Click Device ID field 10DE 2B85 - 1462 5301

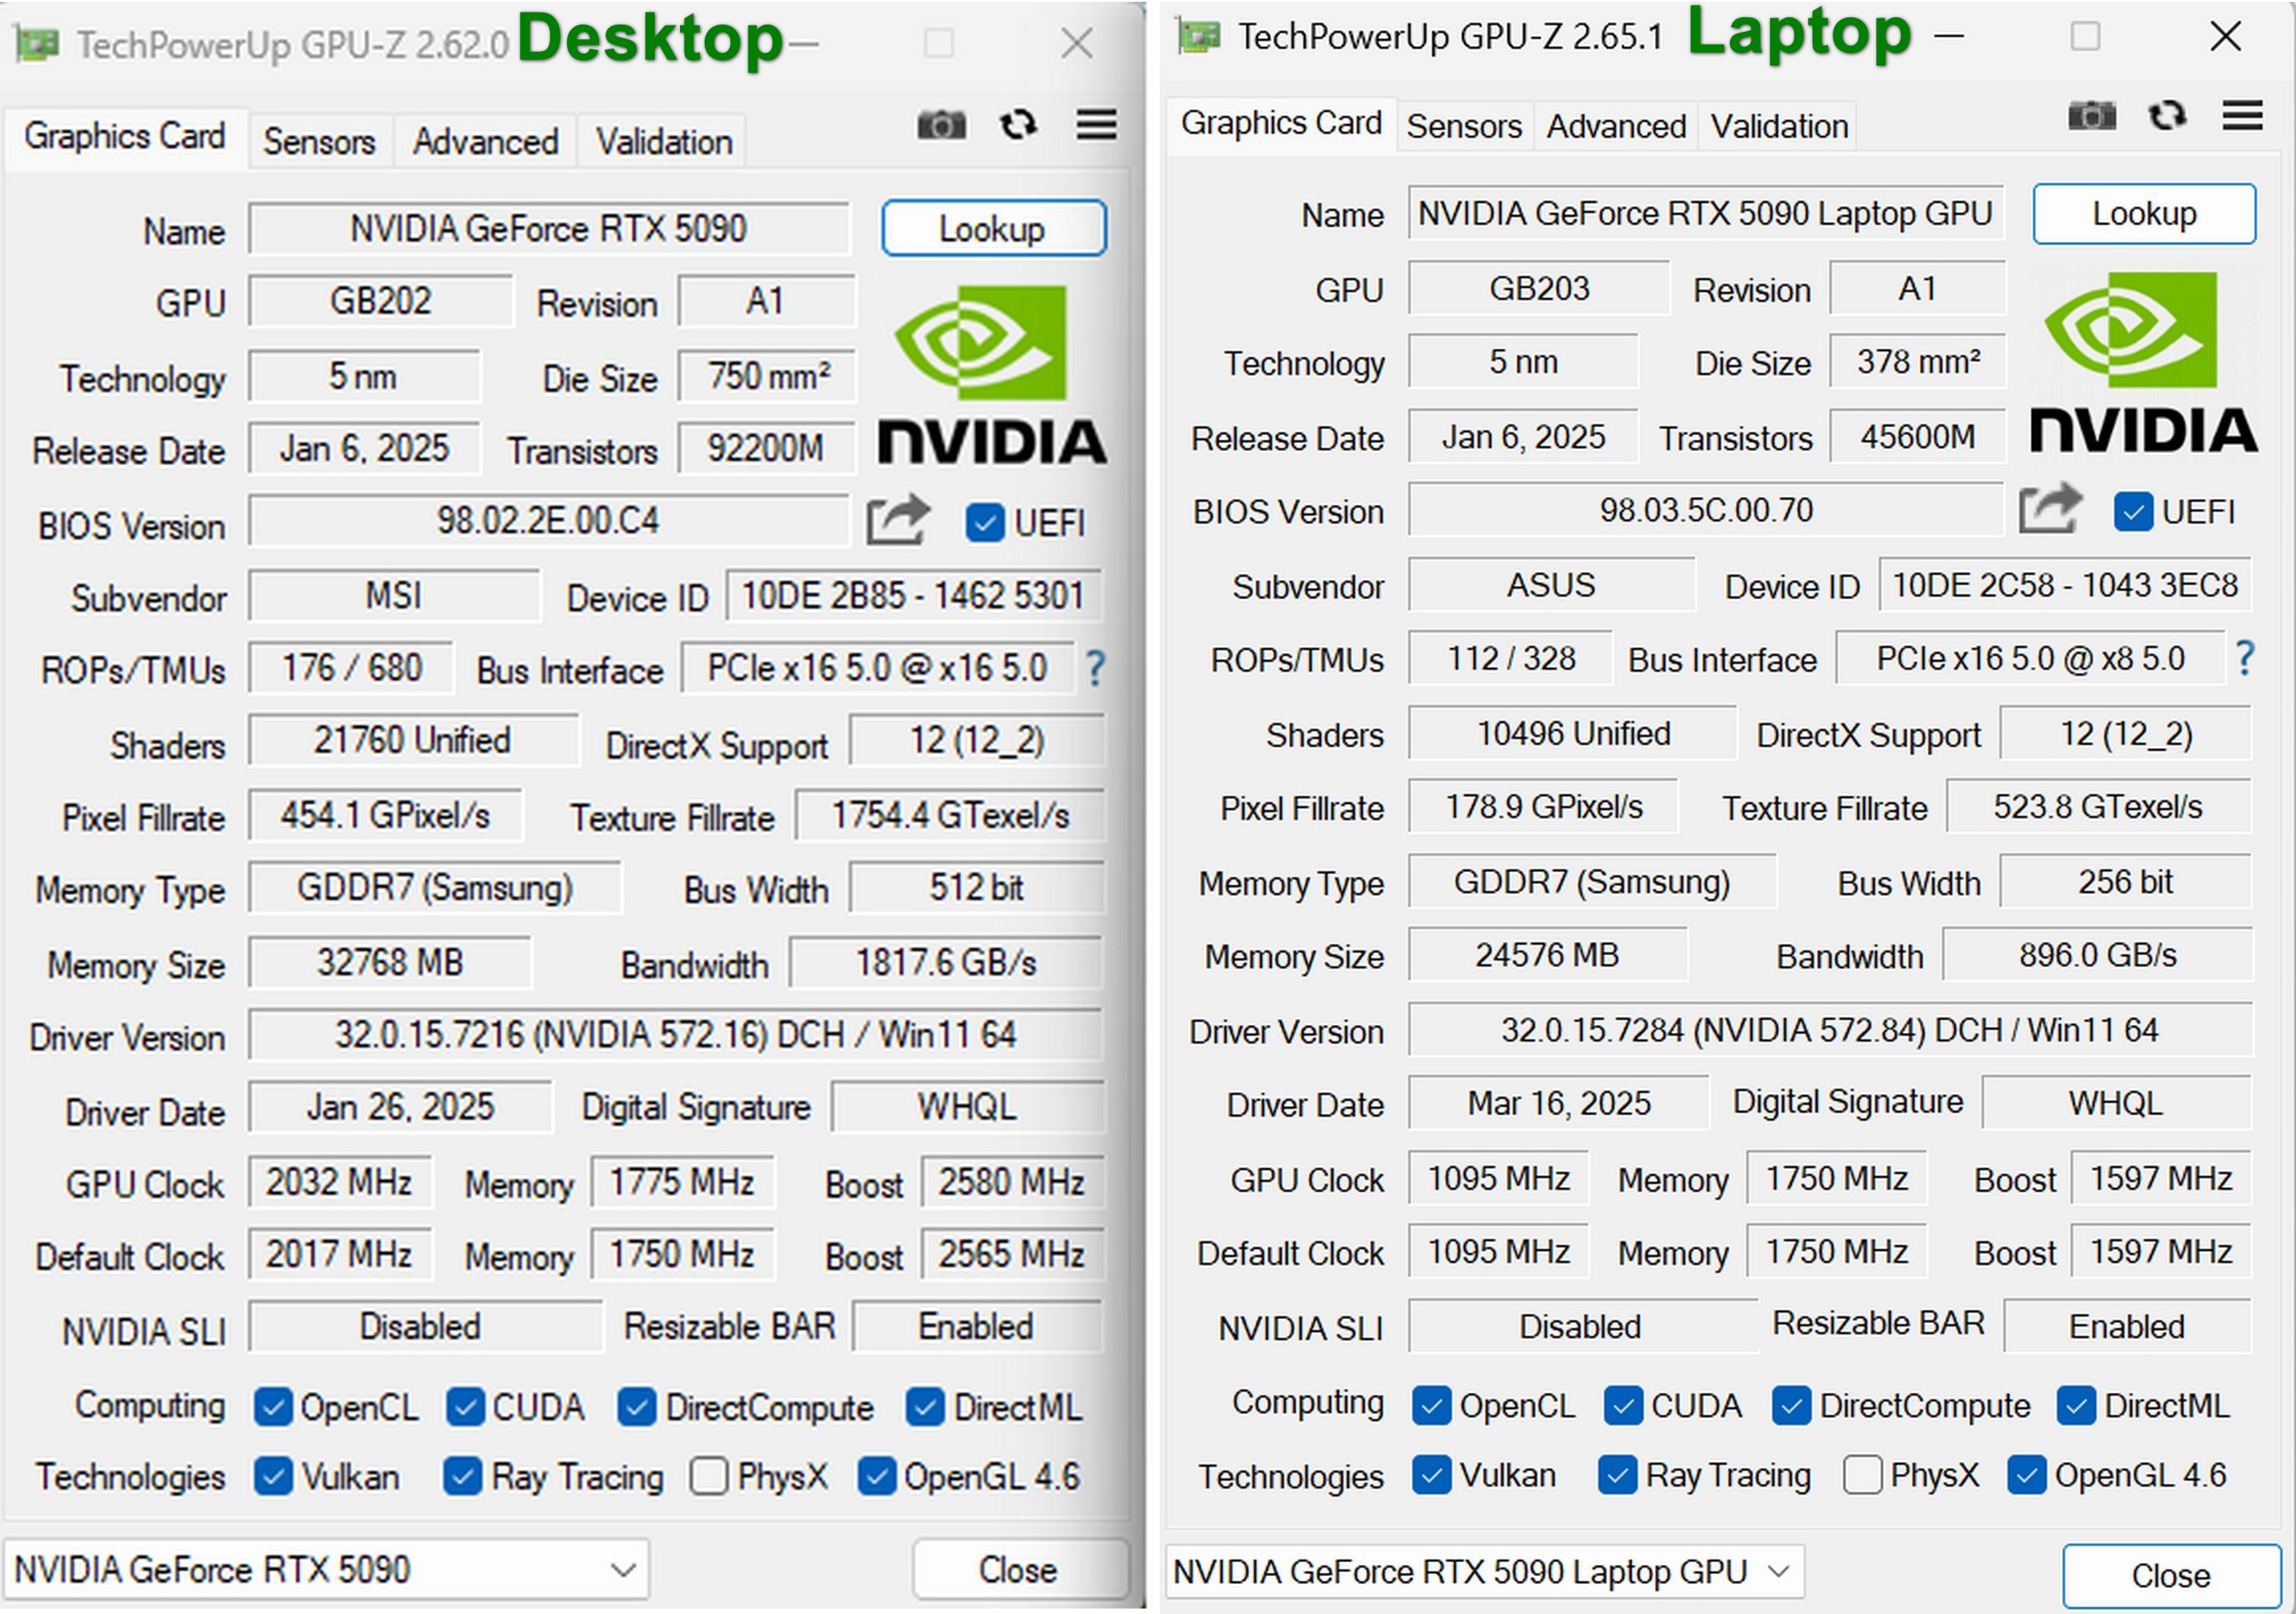click(914, 596)
